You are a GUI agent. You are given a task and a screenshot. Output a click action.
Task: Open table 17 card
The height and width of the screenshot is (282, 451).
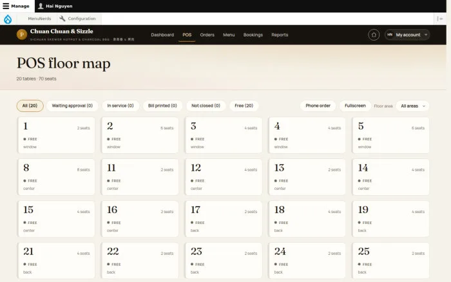click(x=224, y=219)
